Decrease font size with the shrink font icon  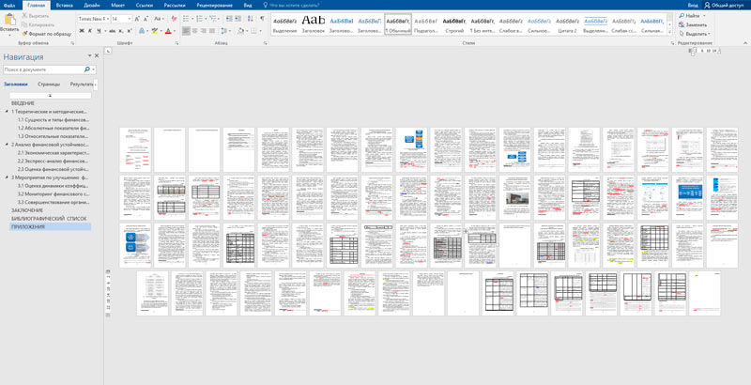(146, 19)
